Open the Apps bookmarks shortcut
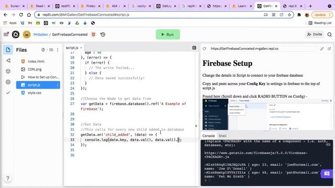The height and width of the screenshot is (188, 335). (10, 23)
